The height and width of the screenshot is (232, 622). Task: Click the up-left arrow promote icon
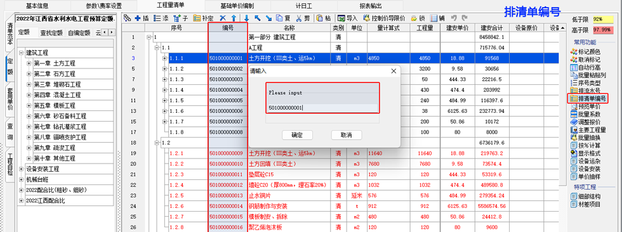coord(258,18)
